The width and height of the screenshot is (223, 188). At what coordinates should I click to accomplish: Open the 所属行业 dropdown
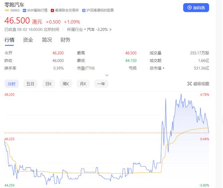76,30
